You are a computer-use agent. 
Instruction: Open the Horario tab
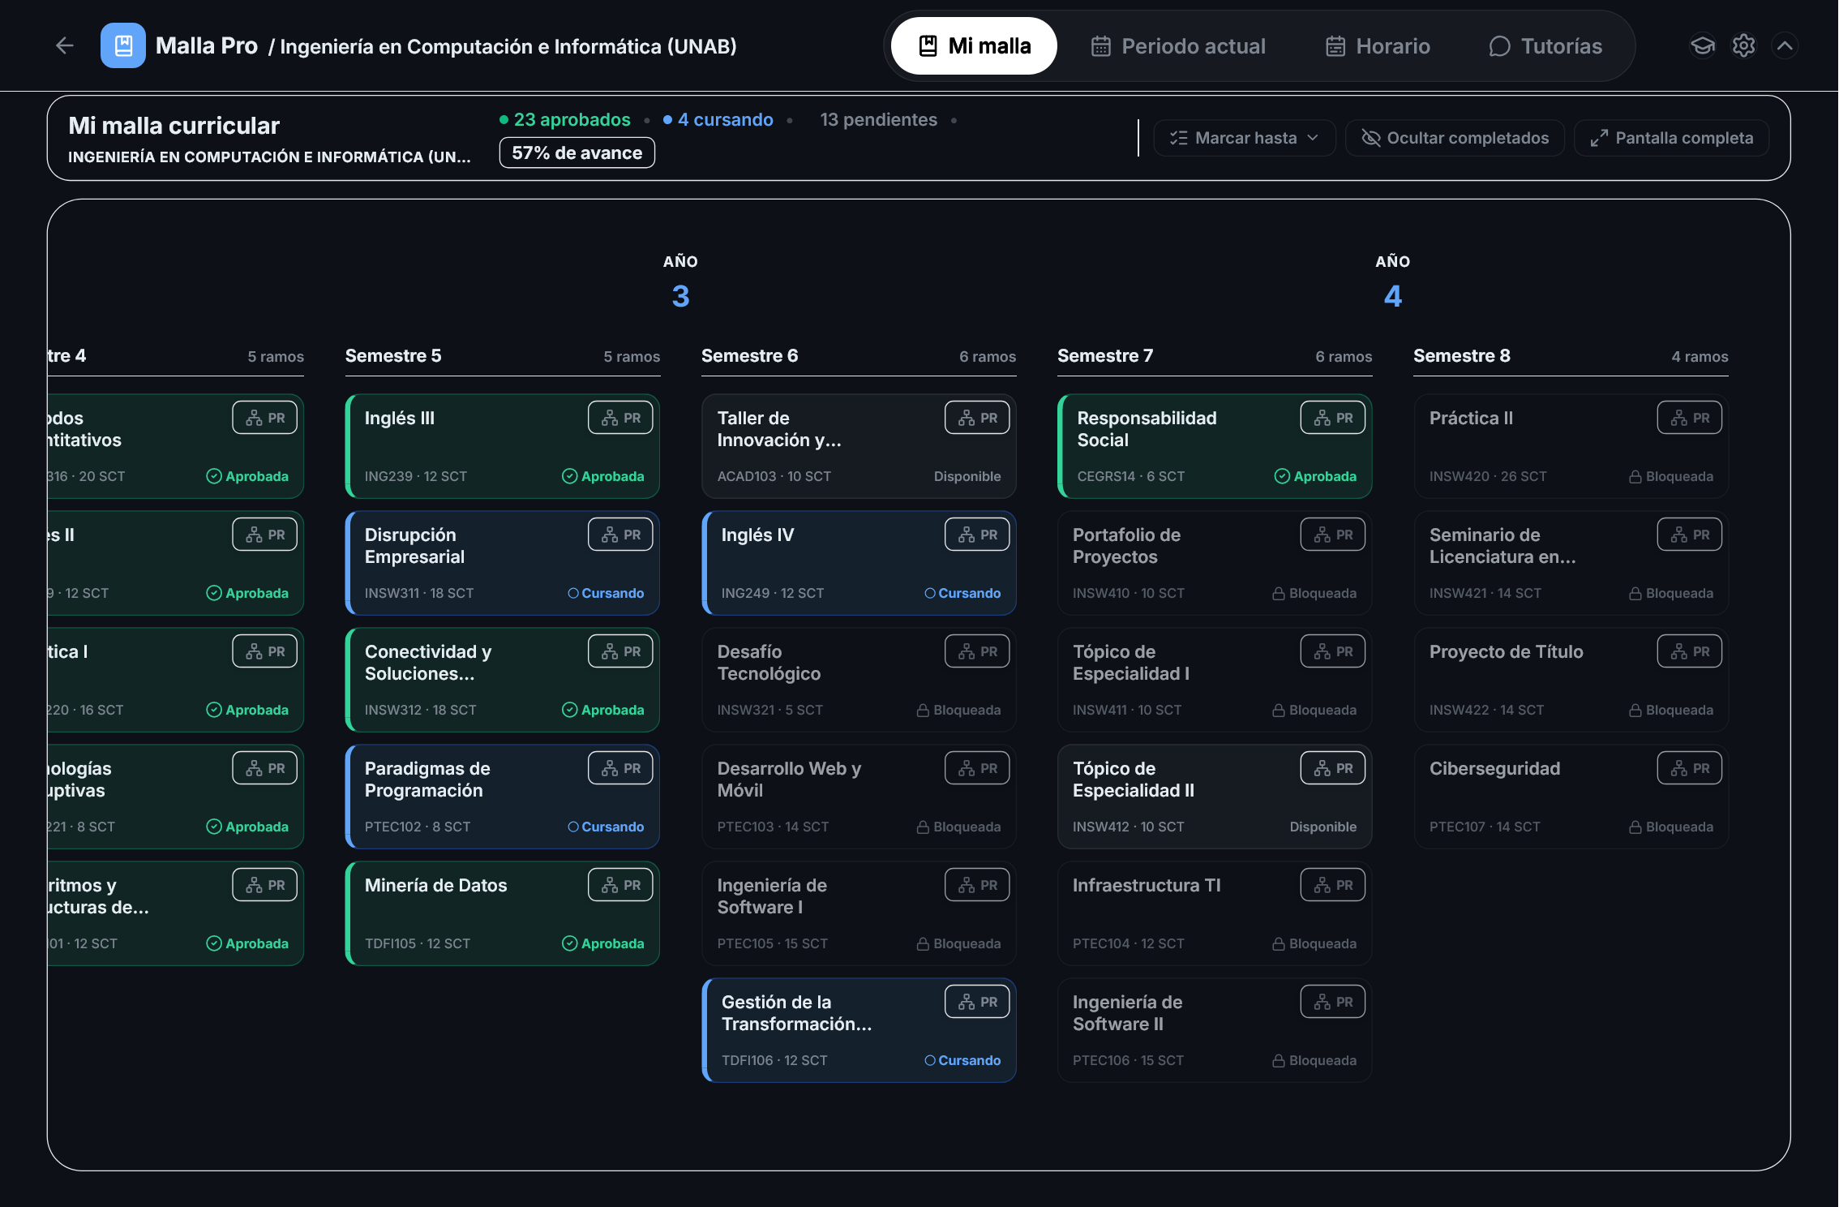(x=1378, y=46)
